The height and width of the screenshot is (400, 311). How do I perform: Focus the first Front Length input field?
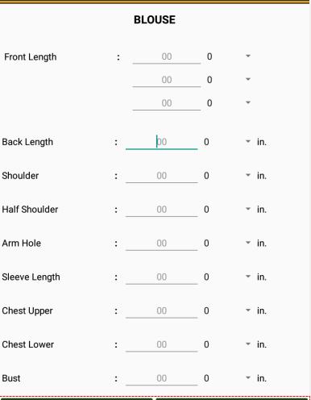(x=167, y=56)
